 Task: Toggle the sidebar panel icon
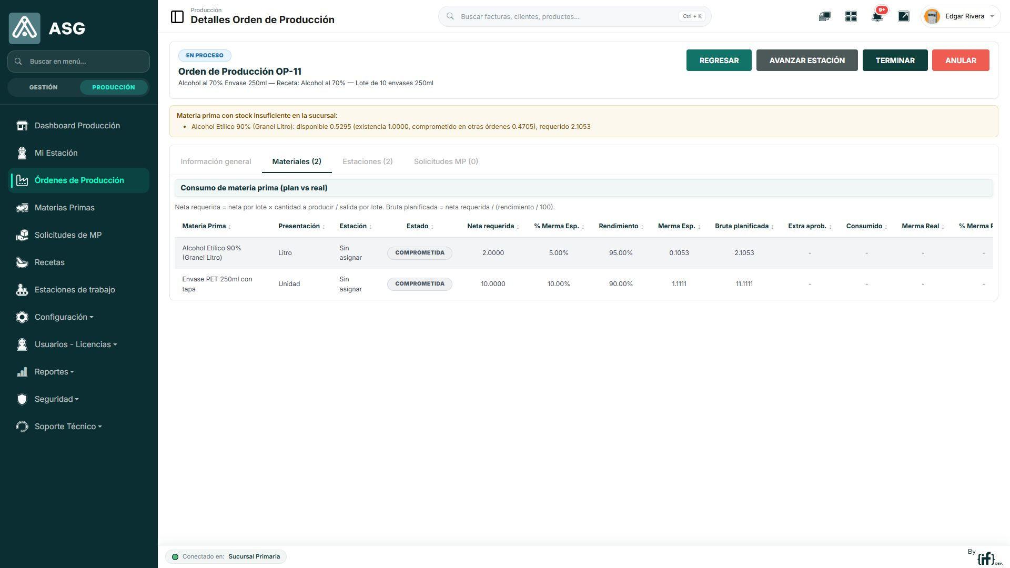click(177, 17)
